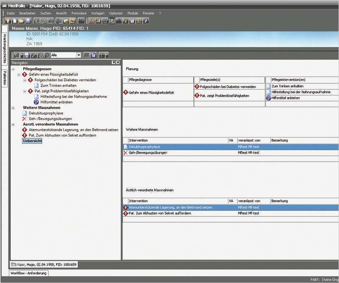Viewport: 339px width, 283px height.
Task: Toggle the Navigator panel pin
Action: (114, 62)
